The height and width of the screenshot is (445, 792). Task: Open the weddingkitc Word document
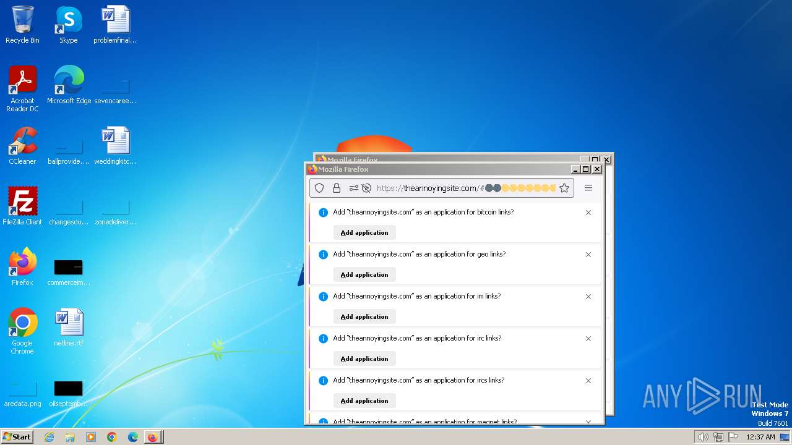point(115,145)
